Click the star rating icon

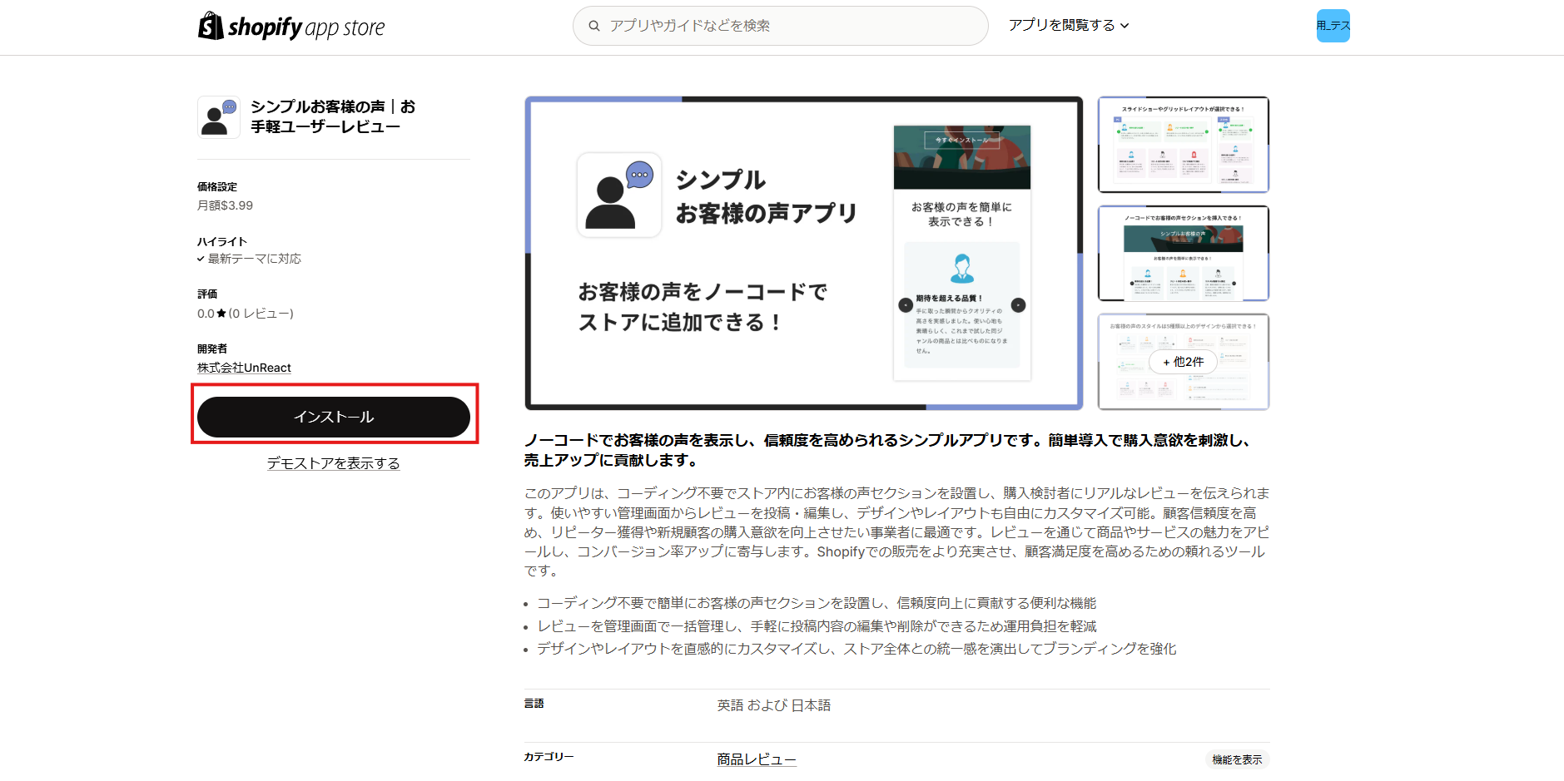[x=221, y=314]
